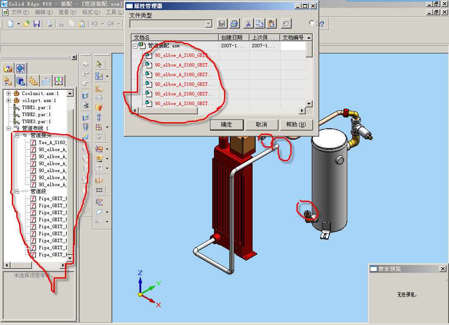449x325 pixels.
Task: Click the document list horizontal scrollbar thumb
Action: (x=168, y=110)
